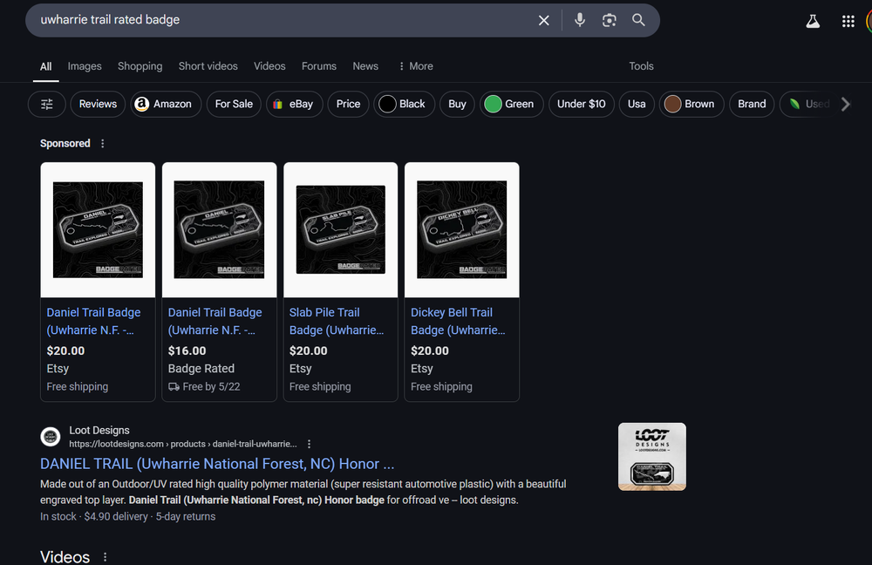Click the search query input field
The image size is (872, 565).
(283, 20)
